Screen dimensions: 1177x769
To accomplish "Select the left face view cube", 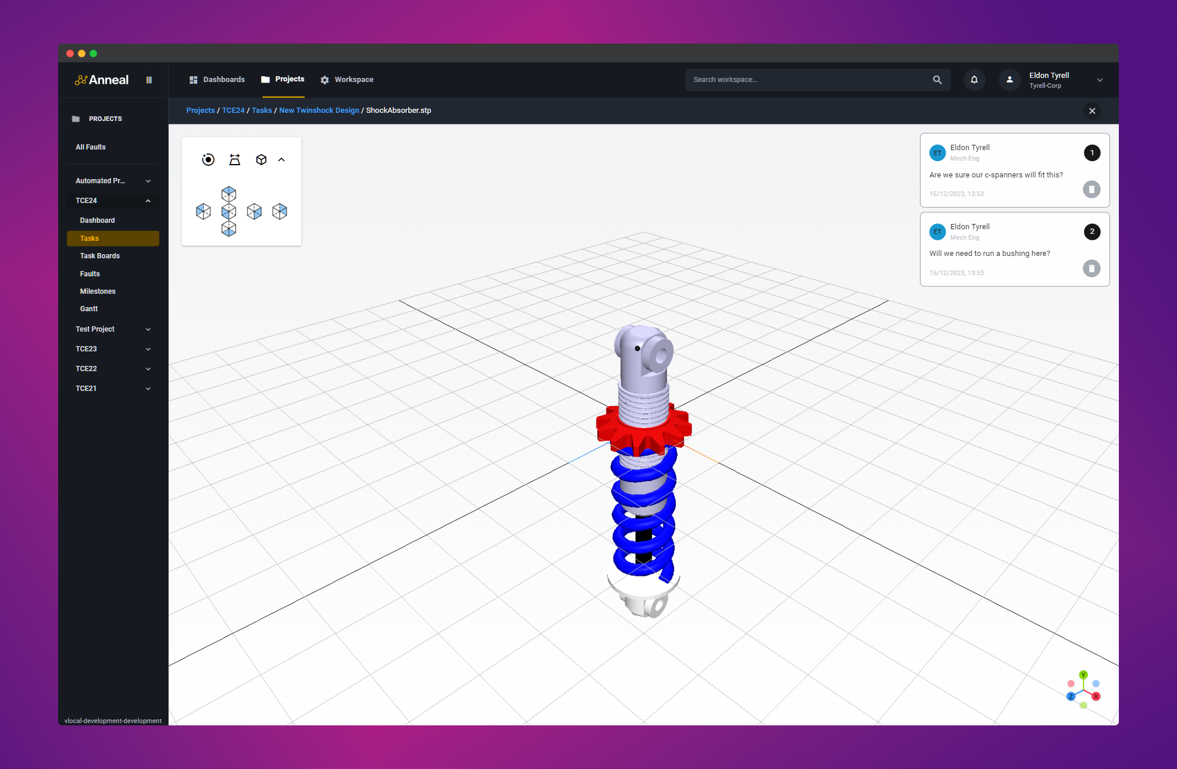I will point(203,211).
